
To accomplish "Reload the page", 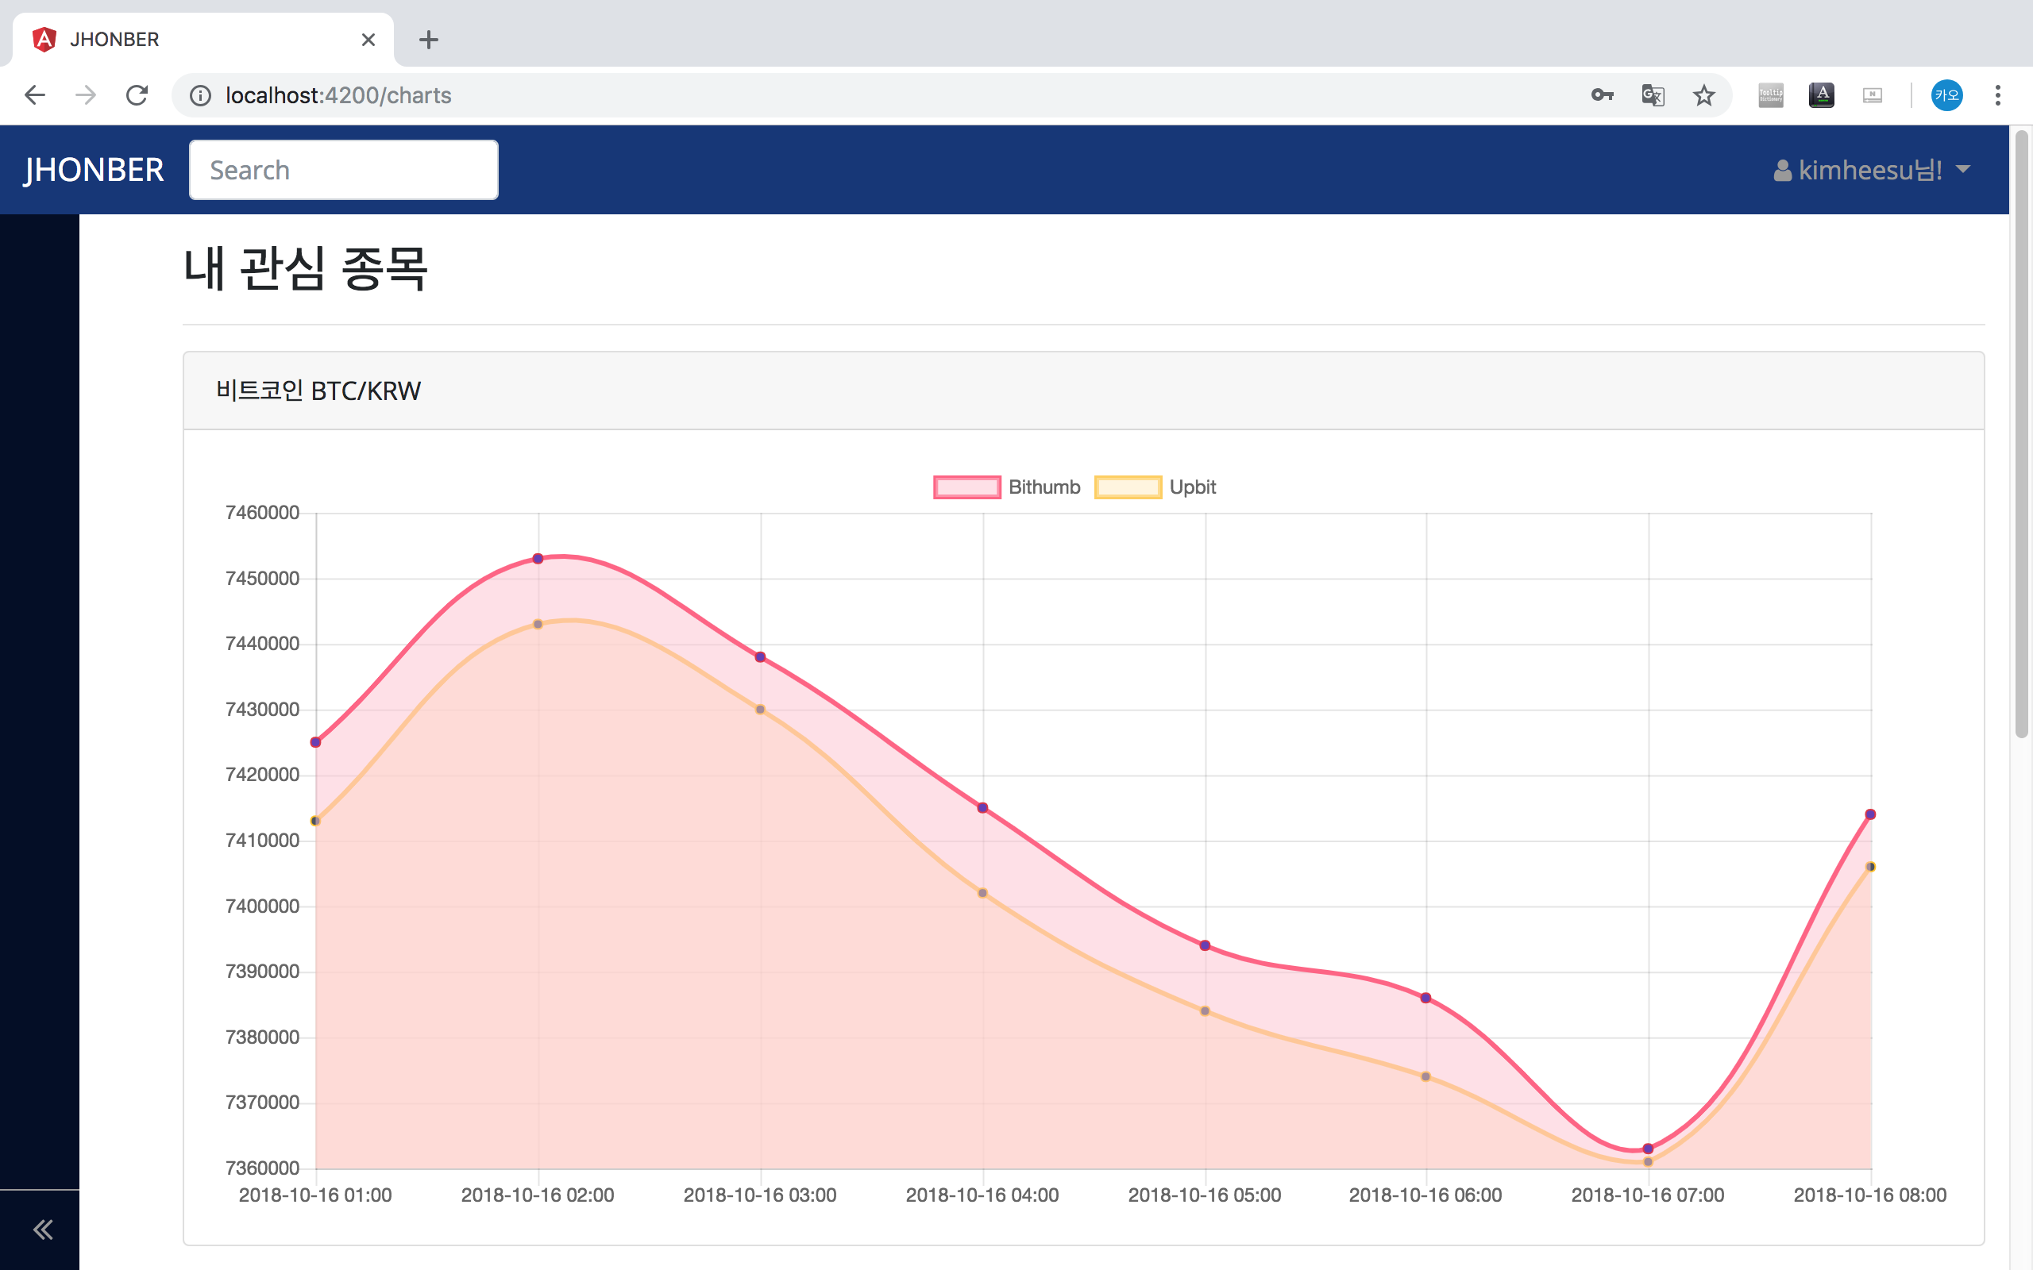I will (137, 95).
